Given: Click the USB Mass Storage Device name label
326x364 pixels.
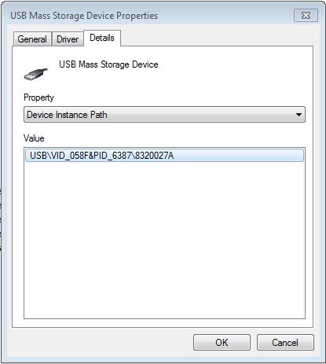Looking at the screenshot, I should pos(108,64).
